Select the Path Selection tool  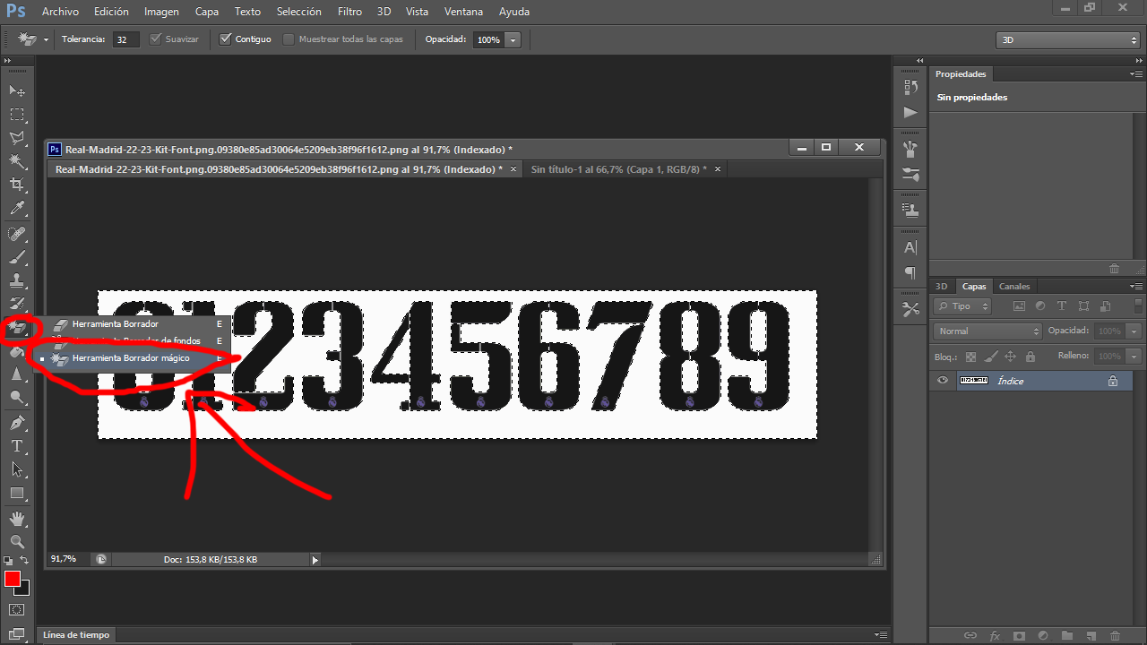(x=17, y=469)
